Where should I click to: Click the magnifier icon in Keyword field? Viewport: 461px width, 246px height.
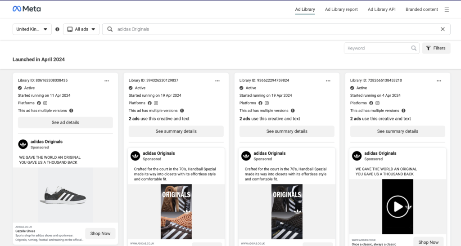click(x=414, y=48)
